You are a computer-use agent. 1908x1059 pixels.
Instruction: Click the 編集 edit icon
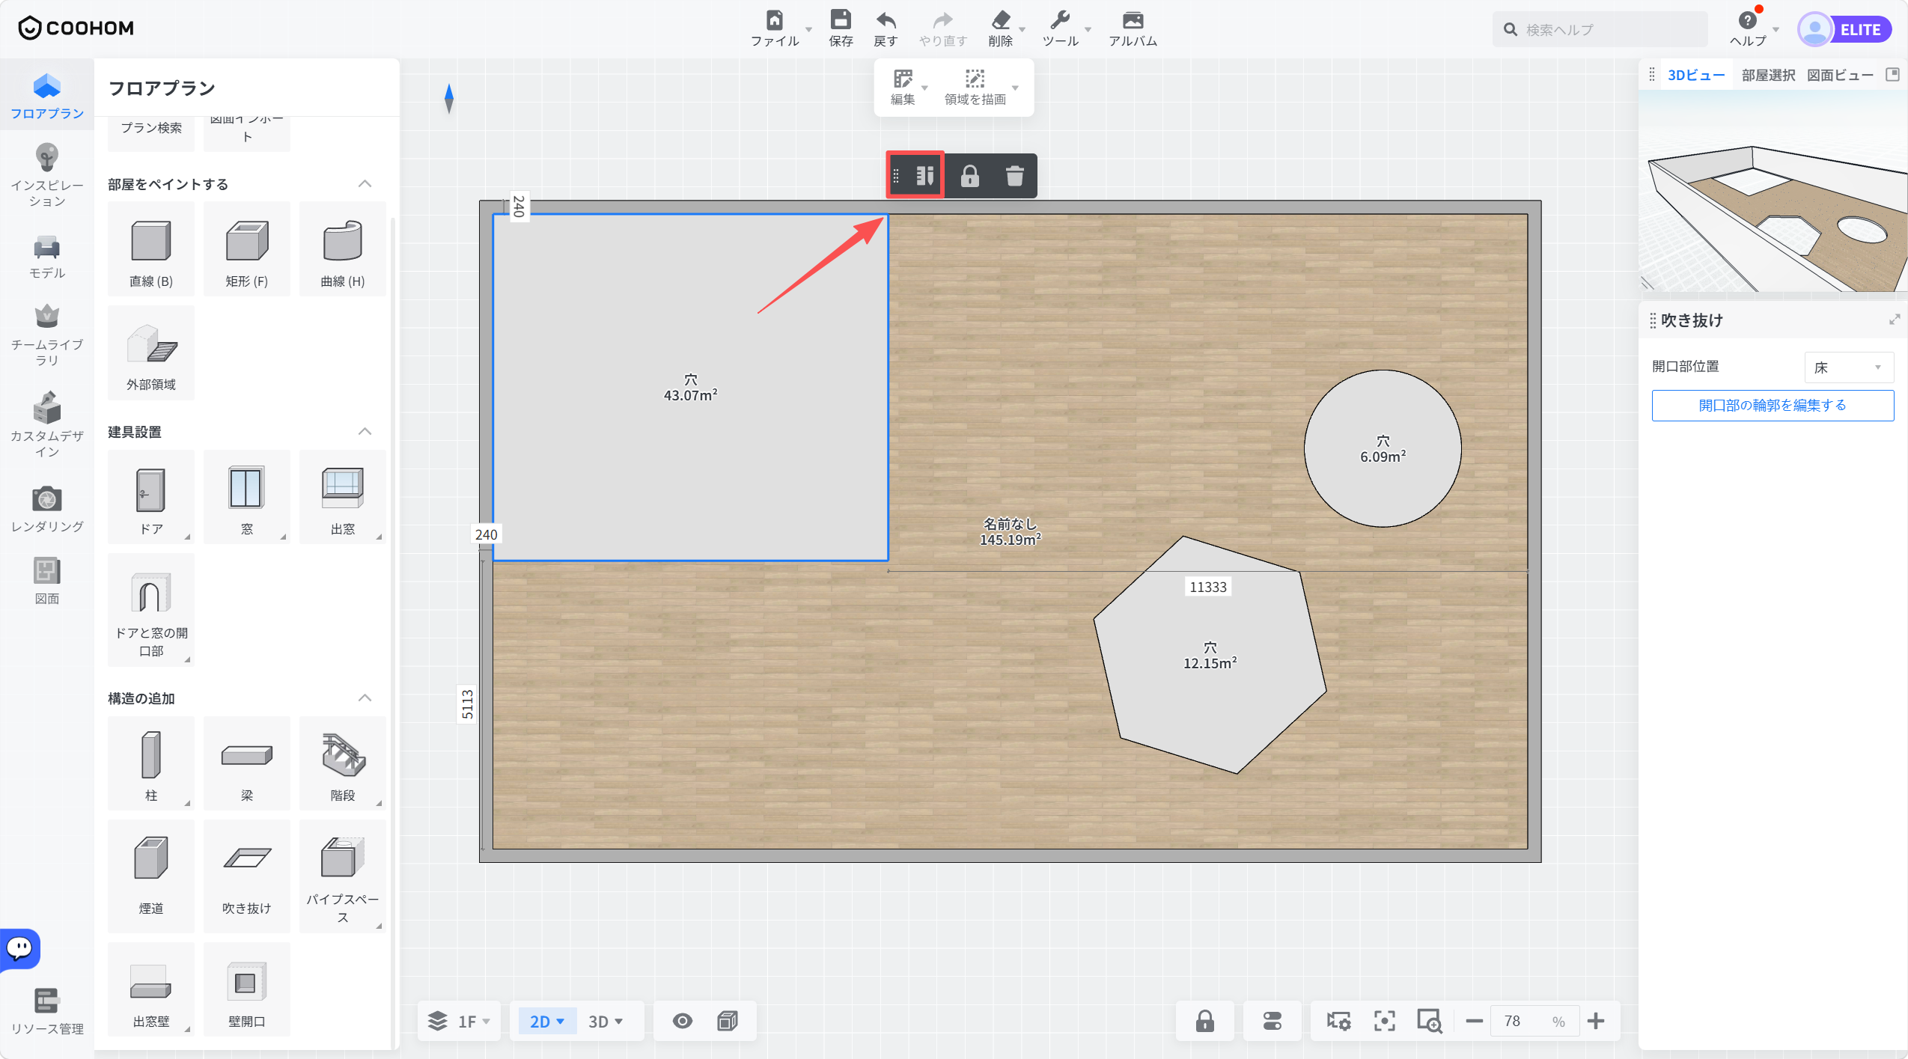(x=903, y=79)
